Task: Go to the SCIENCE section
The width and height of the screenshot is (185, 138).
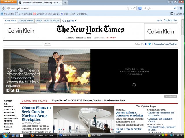Action: pyautogui.click(x=8, y=124)
